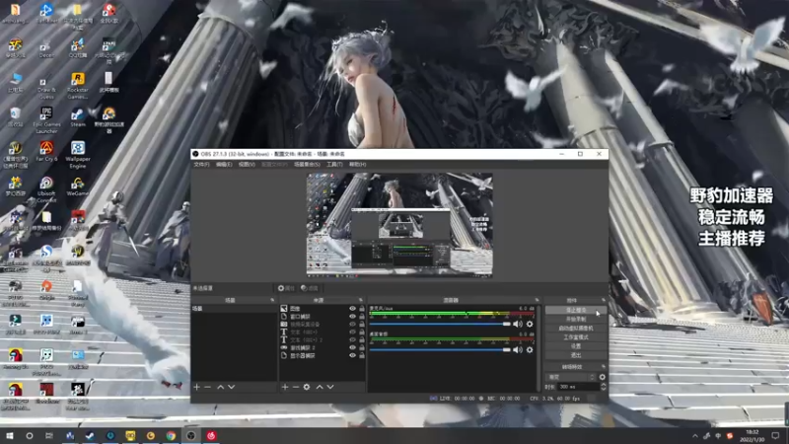This screenshot has height=444, width=789.
Task: Move the scene down in the Scenes panel
Action: [232, 387]
